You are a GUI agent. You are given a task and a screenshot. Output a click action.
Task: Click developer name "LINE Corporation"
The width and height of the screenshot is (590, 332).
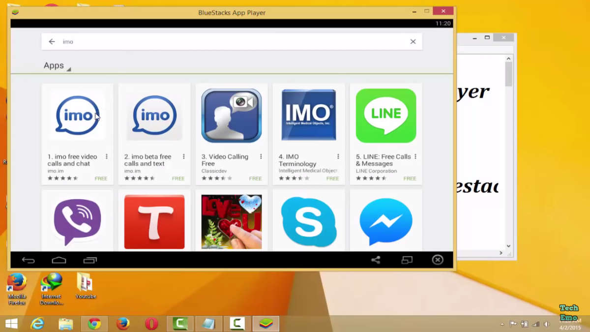[x=376, y=171]
